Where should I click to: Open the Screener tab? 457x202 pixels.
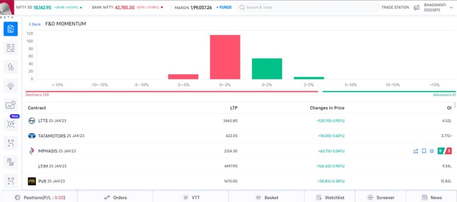coord(381,197)
